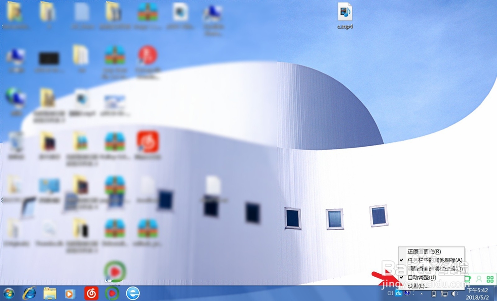Viewport: 497px width, 301px height.
Task: Click the green cup widget icon
Action: 468,279
